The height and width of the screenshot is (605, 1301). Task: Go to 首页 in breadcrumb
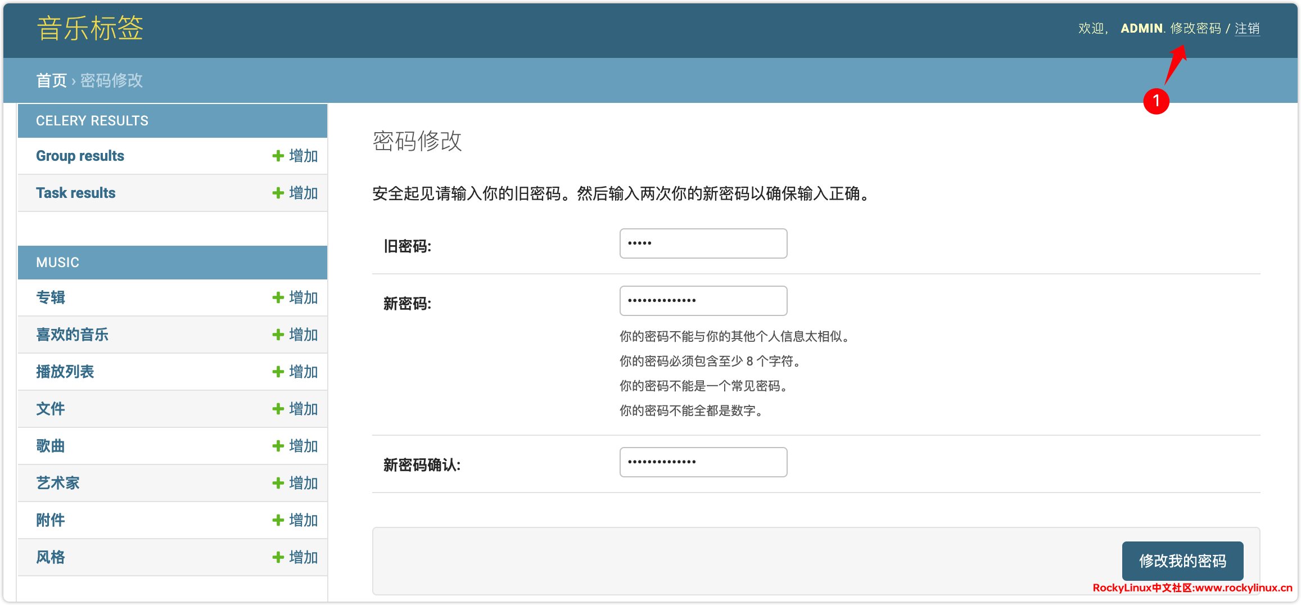click(51, 80)
